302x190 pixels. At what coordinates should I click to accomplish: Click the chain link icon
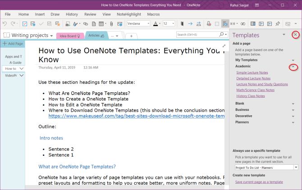86,24
